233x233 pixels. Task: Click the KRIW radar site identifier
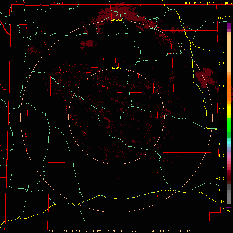coord(150,231)
